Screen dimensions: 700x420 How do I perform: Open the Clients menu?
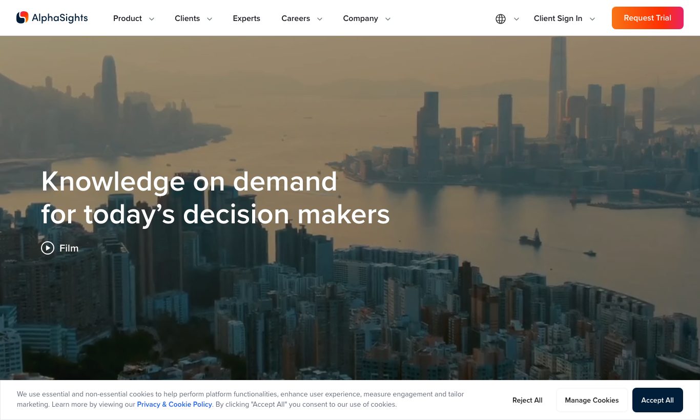[x=187, y=18]
